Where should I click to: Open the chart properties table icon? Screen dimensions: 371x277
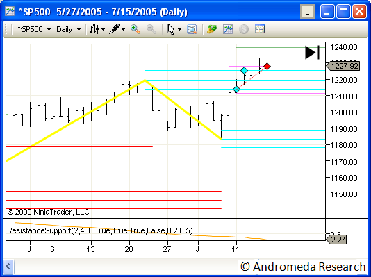(260, 29)
